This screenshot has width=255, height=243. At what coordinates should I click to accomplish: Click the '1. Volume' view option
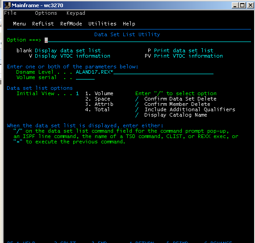click(x=99, y=93)
